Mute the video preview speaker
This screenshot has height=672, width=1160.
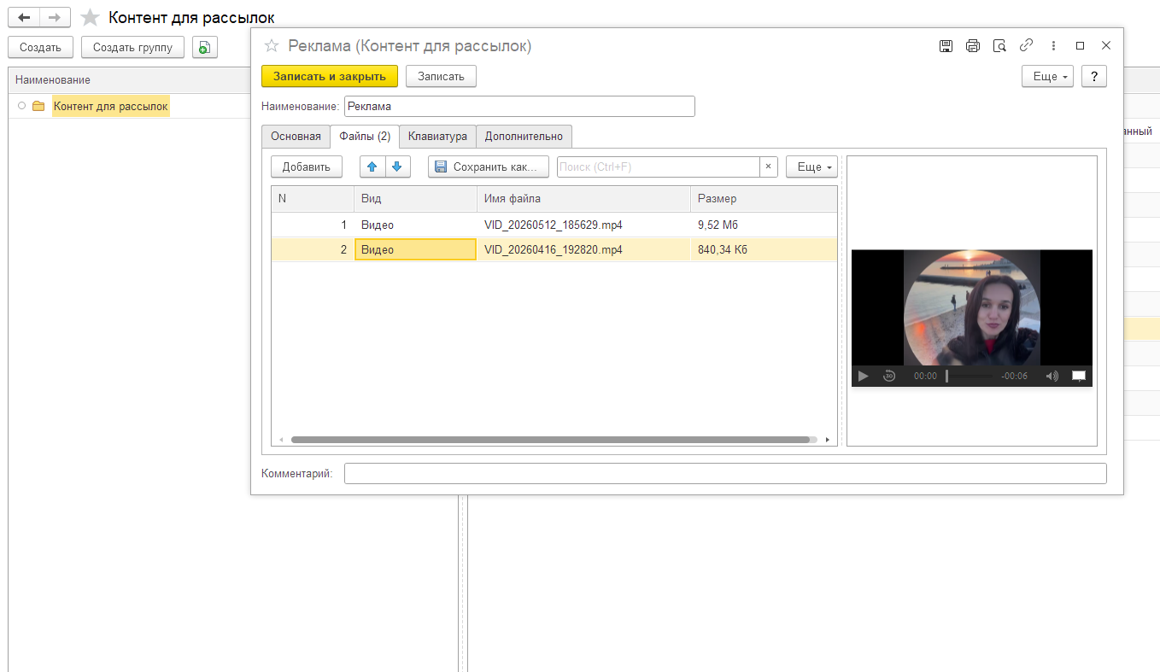(1052, 376)
